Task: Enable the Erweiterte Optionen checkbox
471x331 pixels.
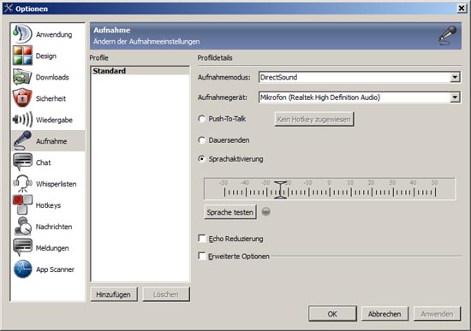Action: click(202, 256)
